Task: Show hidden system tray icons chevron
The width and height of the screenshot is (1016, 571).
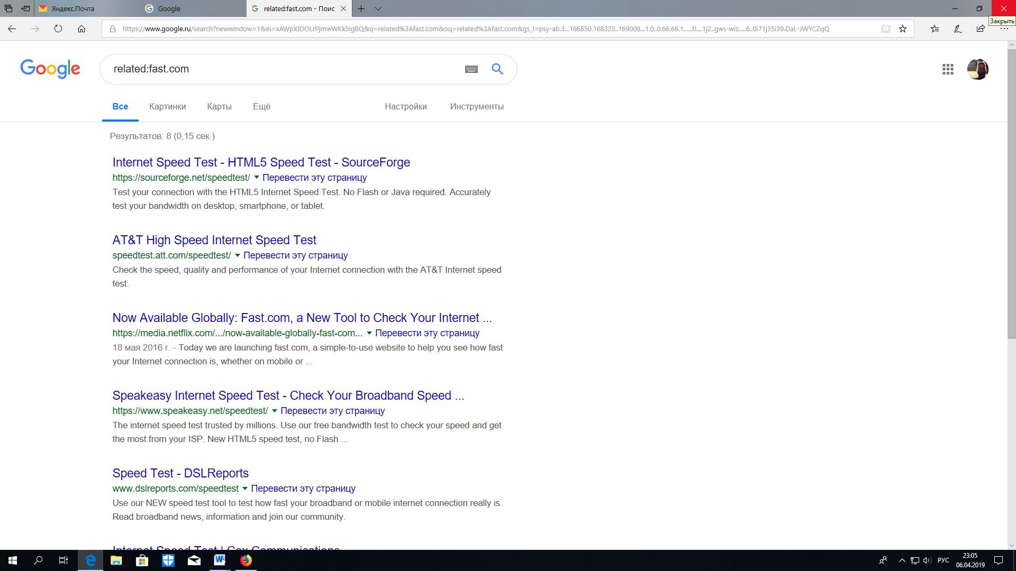Action: pos(902,560)
